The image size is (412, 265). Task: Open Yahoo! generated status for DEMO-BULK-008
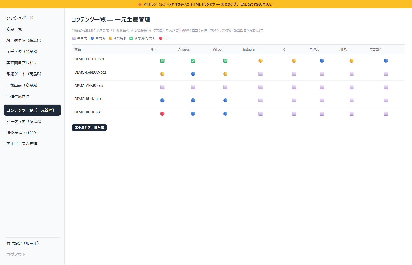tap(225, 114)
